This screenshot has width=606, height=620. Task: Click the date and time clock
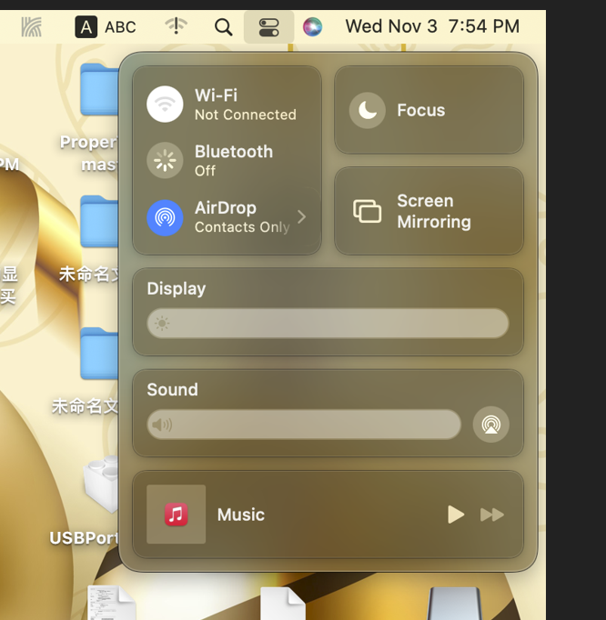[432, 26]
